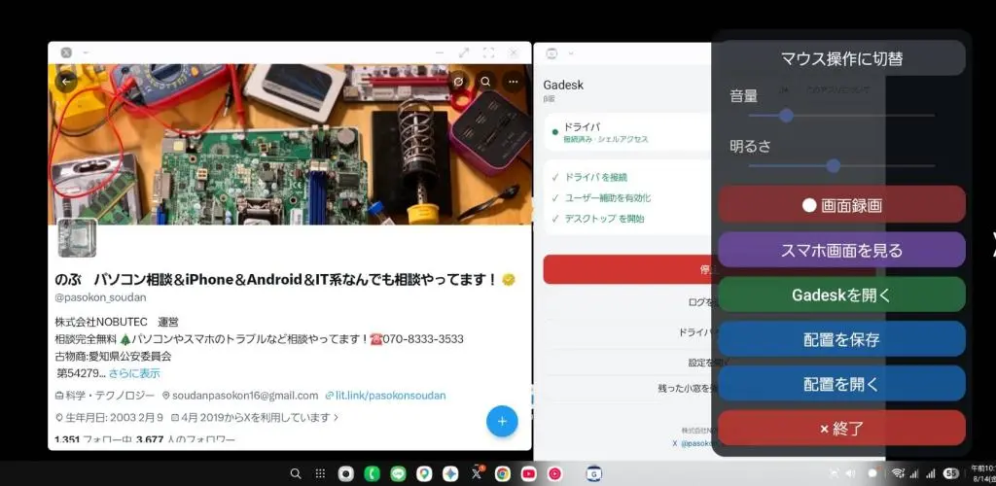Click the Wi-Fi icon in system tray
The height and width of the screenshot is (486, 996).
tap(898, 473)
